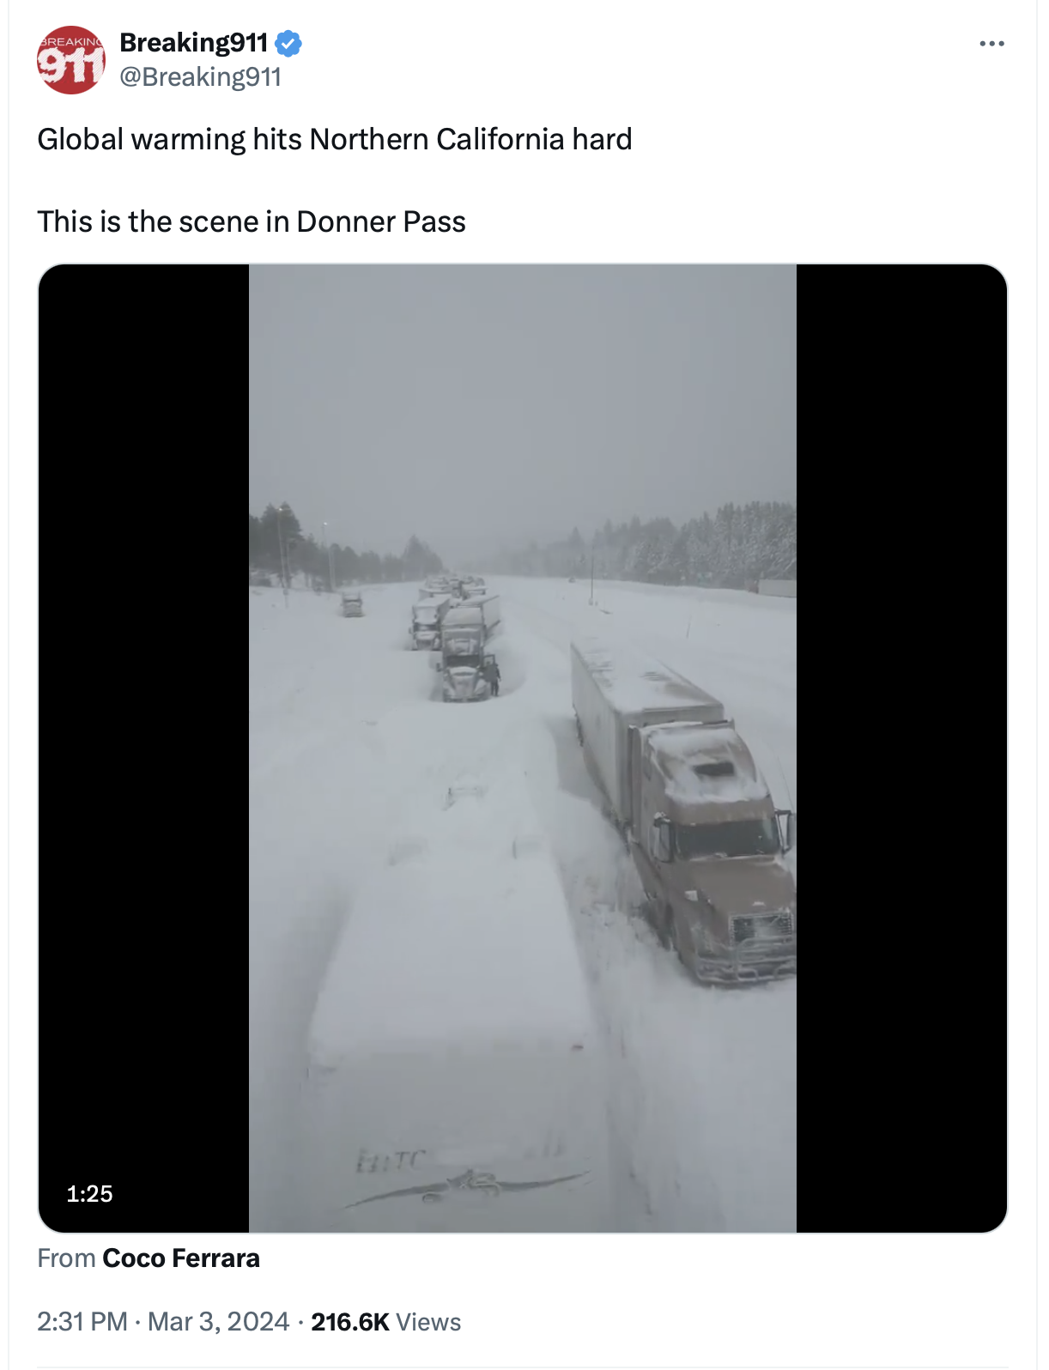Click the Mar 3, 2024 date

pos(218,1321)
